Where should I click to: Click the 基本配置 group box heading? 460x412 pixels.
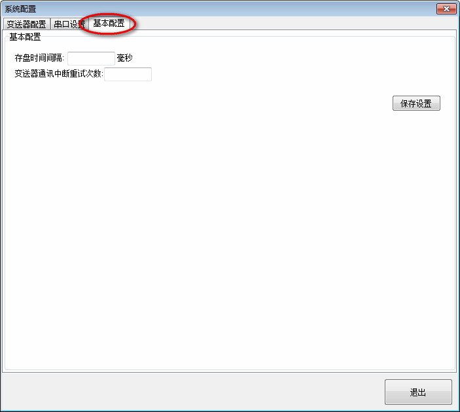[x=25, y=37]
